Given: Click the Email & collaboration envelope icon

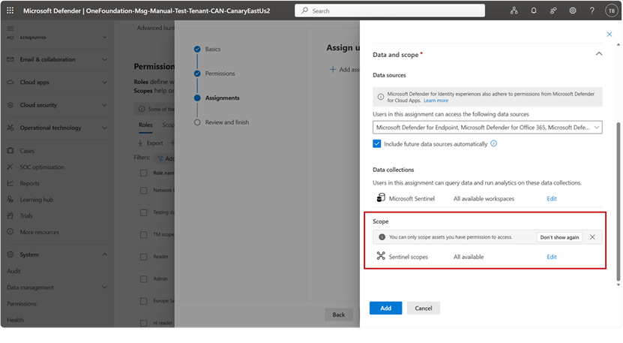Looking at the screenshot, I should [10, 59].
